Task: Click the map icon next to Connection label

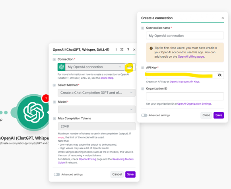Action: [54, 59]
